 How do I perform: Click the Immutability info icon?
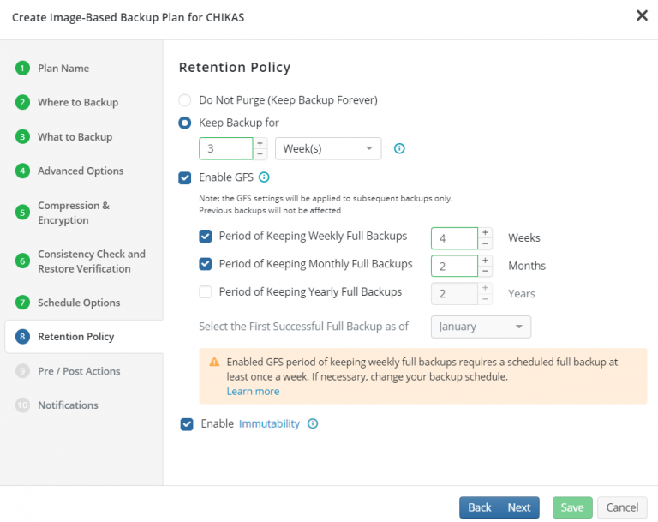313,423
